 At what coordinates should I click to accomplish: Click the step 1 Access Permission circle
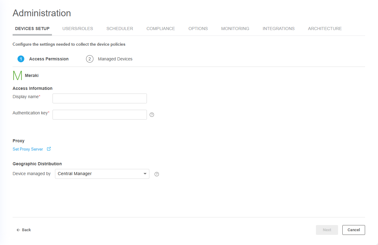click(21, 59)
